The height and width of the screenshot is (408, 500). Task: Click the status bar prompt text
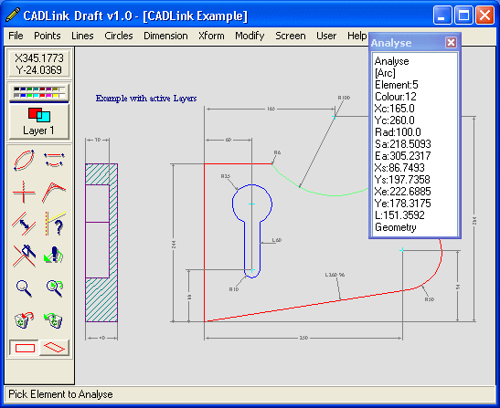[60, 394]
